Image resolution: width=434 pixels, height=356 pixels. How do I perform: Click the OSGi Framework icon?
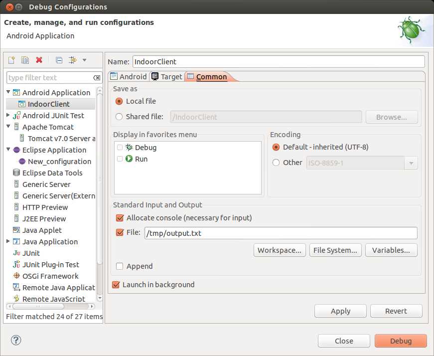coord(16,276)
